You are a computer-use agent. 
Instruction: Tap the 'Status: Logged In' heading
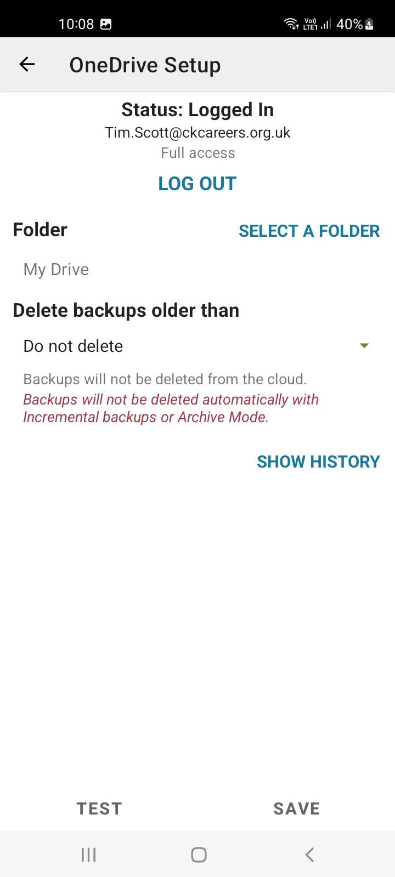coord(198,110)
